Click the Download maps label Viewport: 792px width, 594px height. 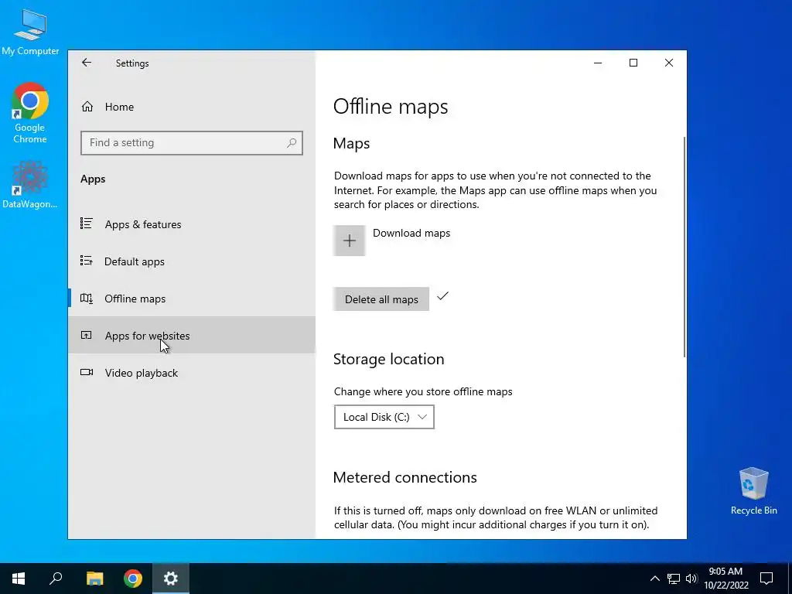click(x=411, y=233)
